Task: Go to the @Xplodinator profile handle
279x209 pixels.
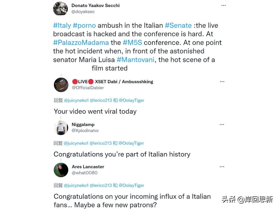Action: click(x=85, y=131)
